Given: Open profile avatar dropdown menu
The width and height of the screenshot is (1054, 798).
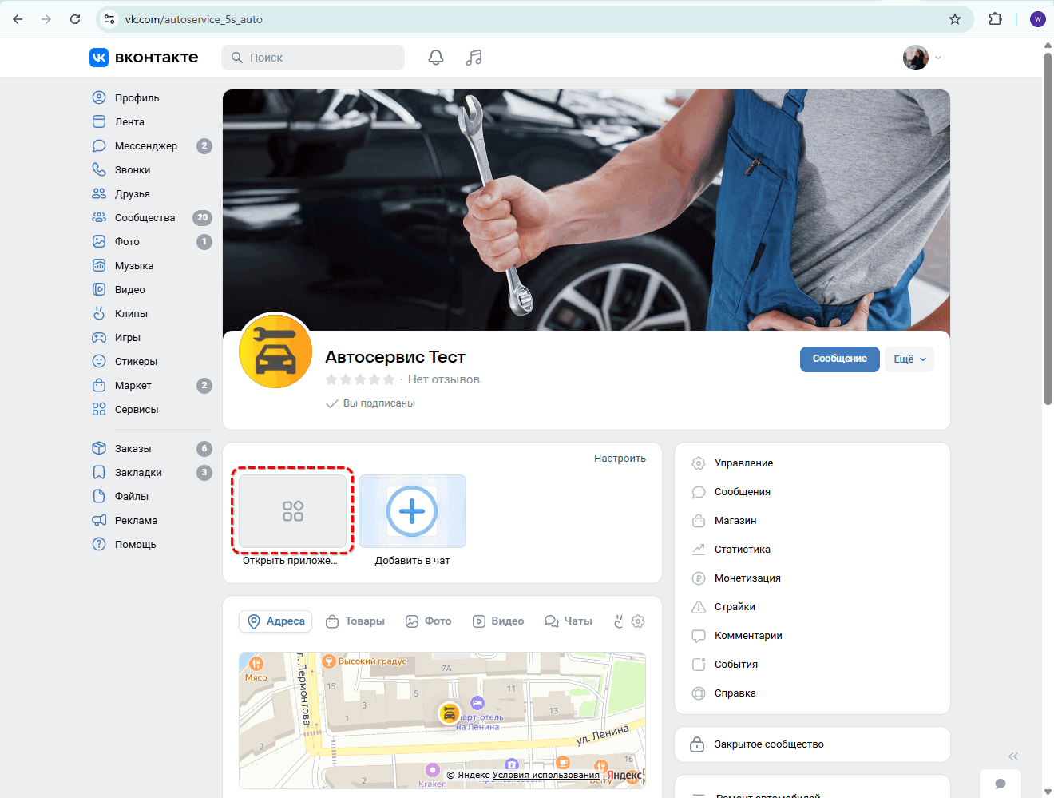Looking at the screenshot, I should click(x=922, y=58).
